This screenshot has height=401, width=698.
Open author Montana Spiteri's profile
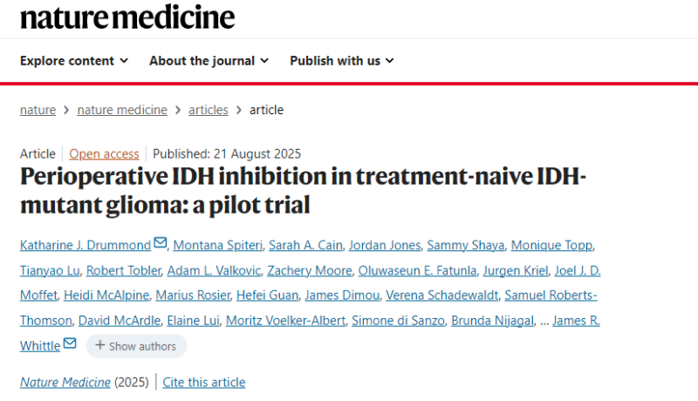(218, 245)
